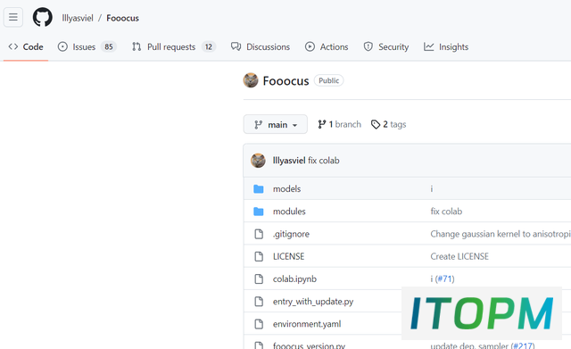This screenshot has height=349, width=571.
Task: Open lllyasviel owner profile link
Action: coord(78,18)
